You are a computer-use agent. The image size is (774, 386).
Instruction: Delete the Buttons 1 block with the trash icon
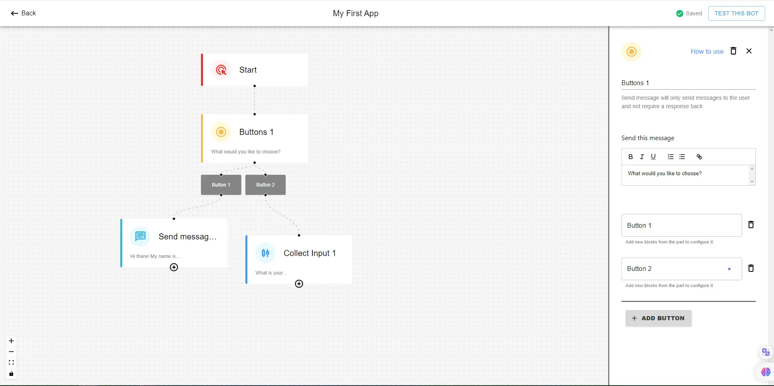(734, 51)
